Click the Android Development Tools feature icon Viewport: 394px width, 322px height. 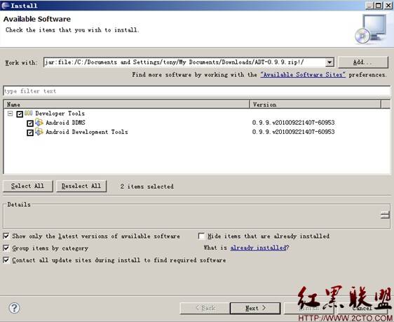click(x=39, y=132)
